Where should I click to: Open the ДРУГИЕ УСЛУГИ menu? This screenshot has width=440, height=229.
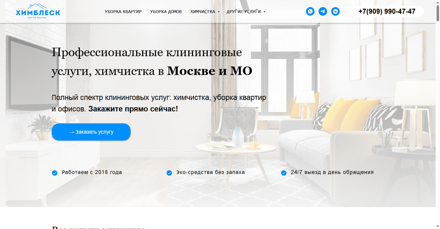tap(244, 12)
